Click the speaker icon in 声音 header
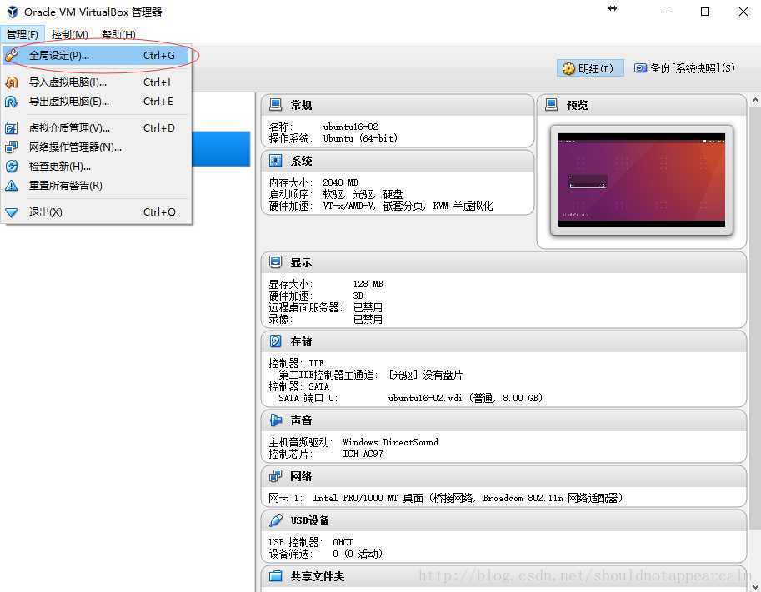Viewport: 761px width, 592px height. coord(275,420)
